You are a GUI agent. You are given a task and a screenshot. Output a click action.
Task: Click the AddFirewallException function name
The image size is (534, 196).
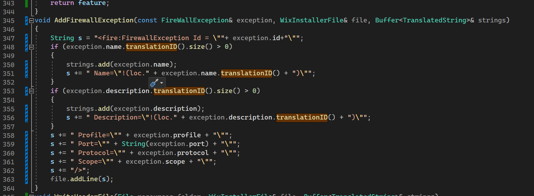click(94, 20)
